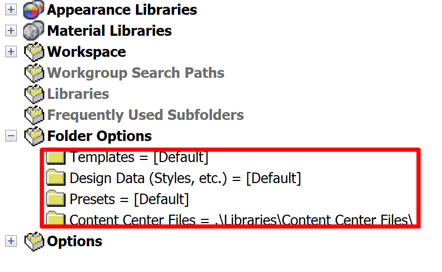The height and width of the screenshot is (272, 442).
Task: Select Presets = [Default] entry
Action: (129, 199)
